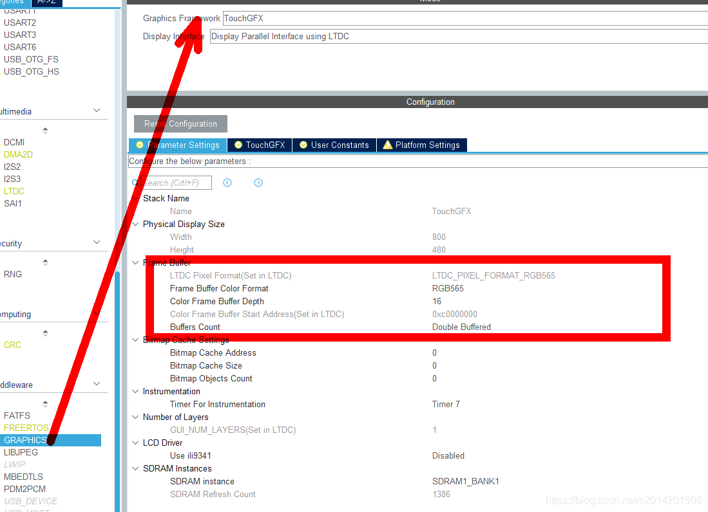The image size is (708, 512).
Task: Select the LTDC peripheral
Action: pos(14,191)
